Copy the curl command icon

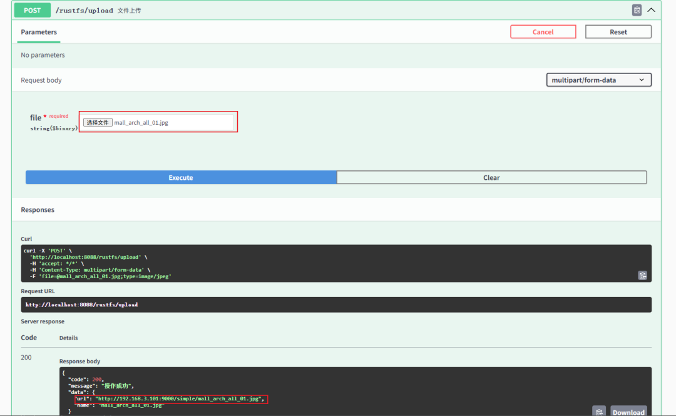tap(642, 275)
